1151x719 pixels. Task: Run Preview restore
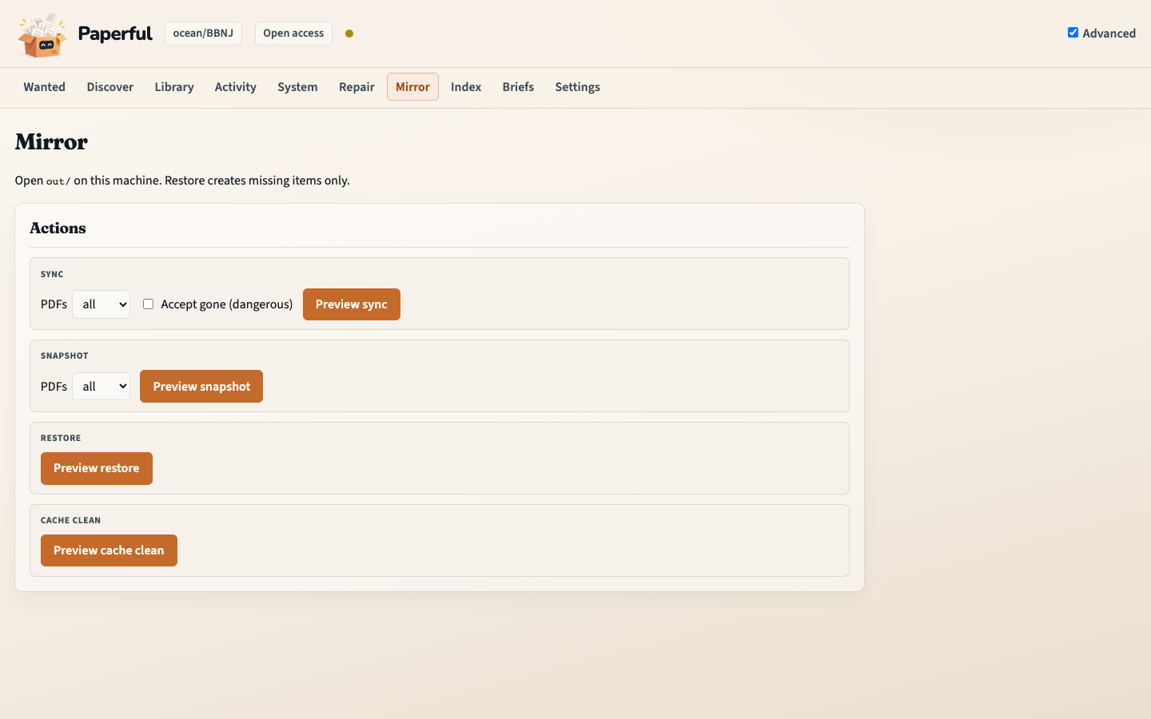point(97,468)
